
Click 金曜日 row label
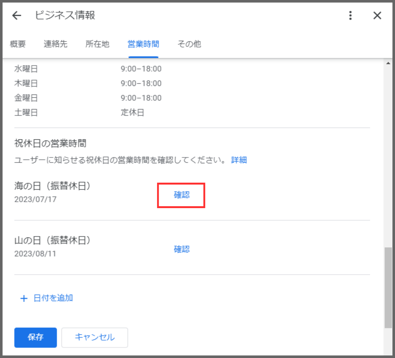point(26,98)
